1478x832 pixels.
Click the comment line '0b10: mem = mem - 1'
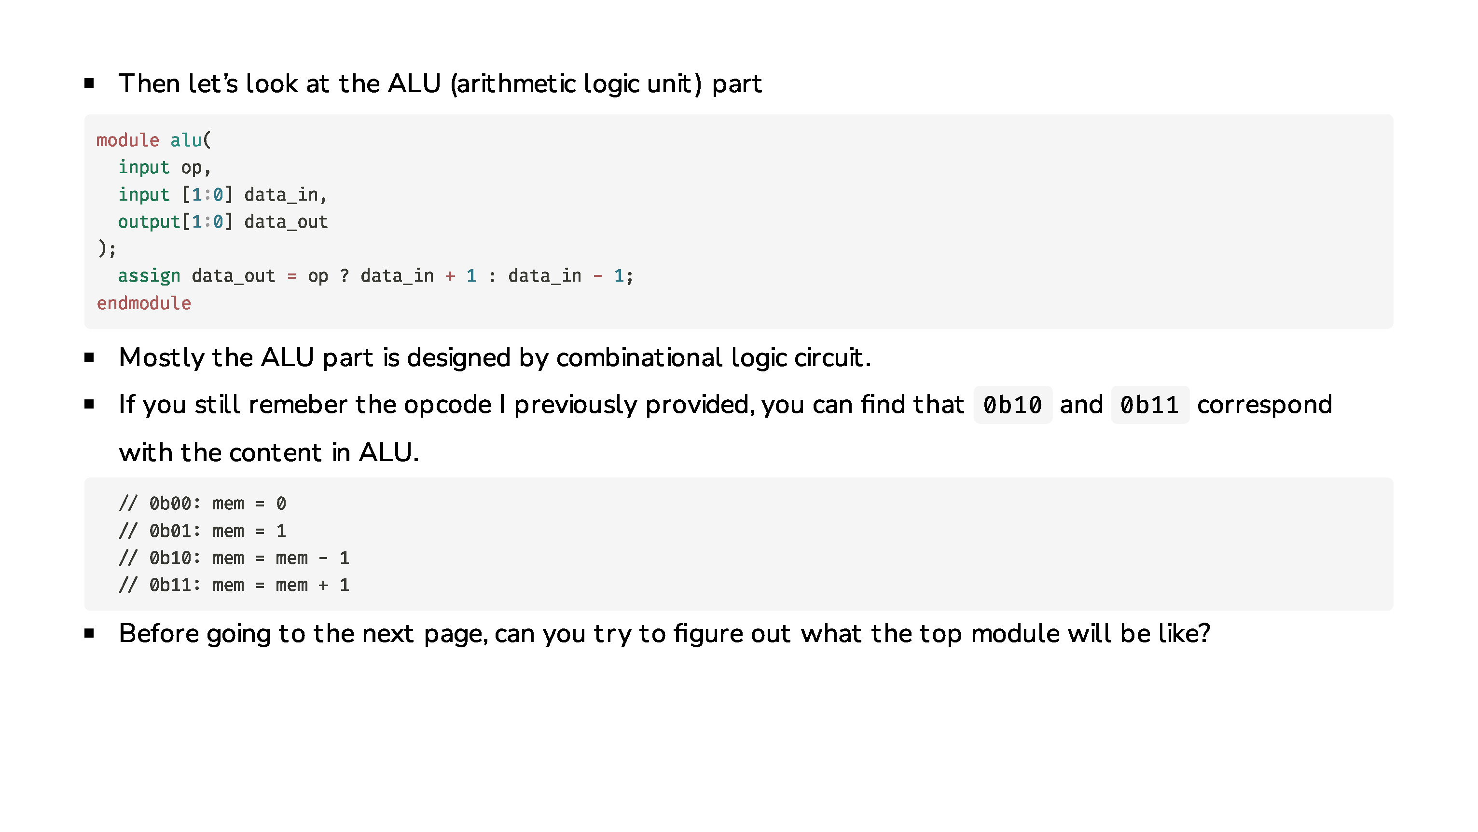[249, 558]
